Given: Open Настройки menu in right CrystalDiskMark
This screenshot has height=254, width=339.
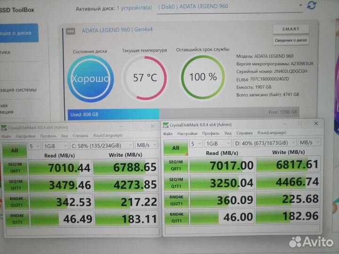Looking at the screenshot, I should coord(187,134).
